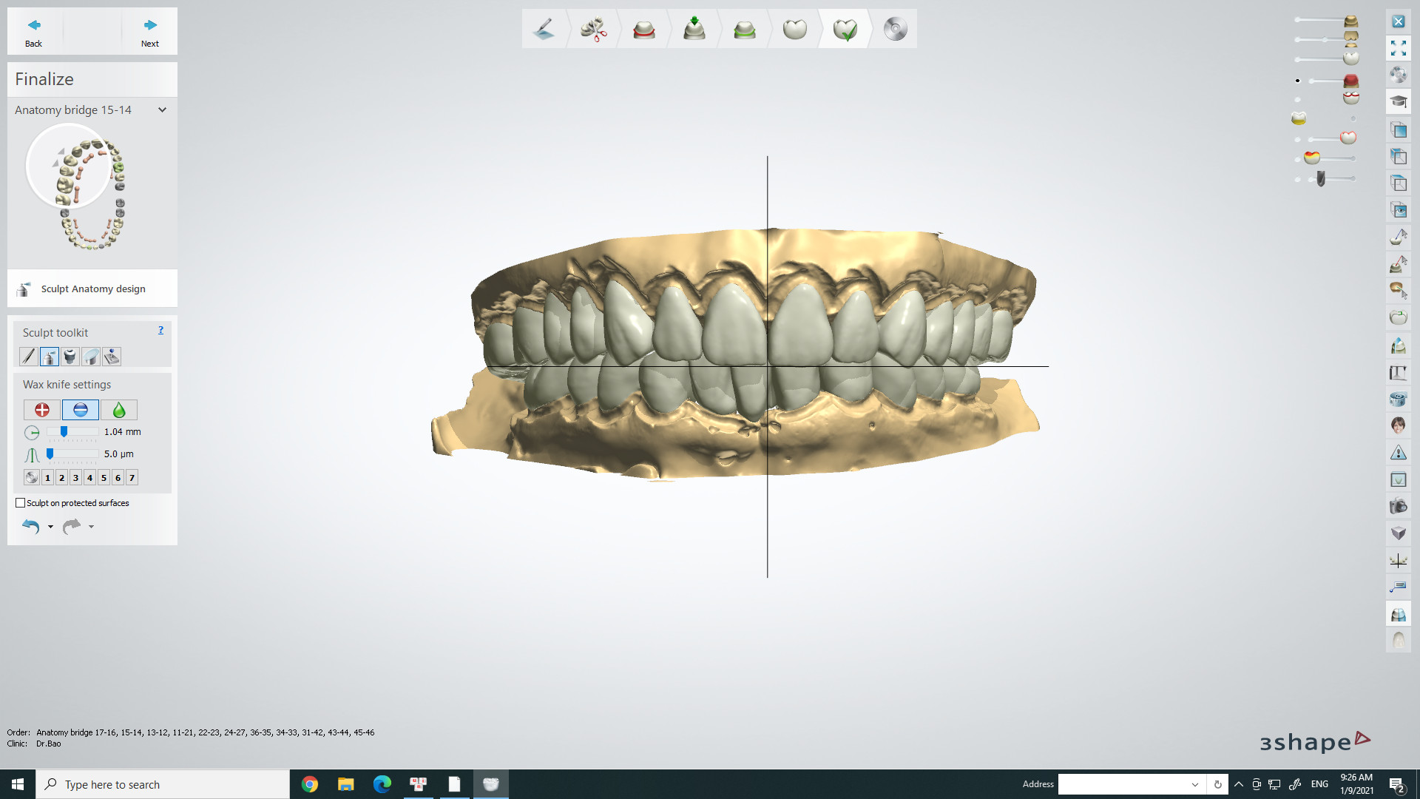The height and width of the screenshot is (799, 1420).
Task: Choose the Add wax red plus mode
Action: [x=42, y=410]
